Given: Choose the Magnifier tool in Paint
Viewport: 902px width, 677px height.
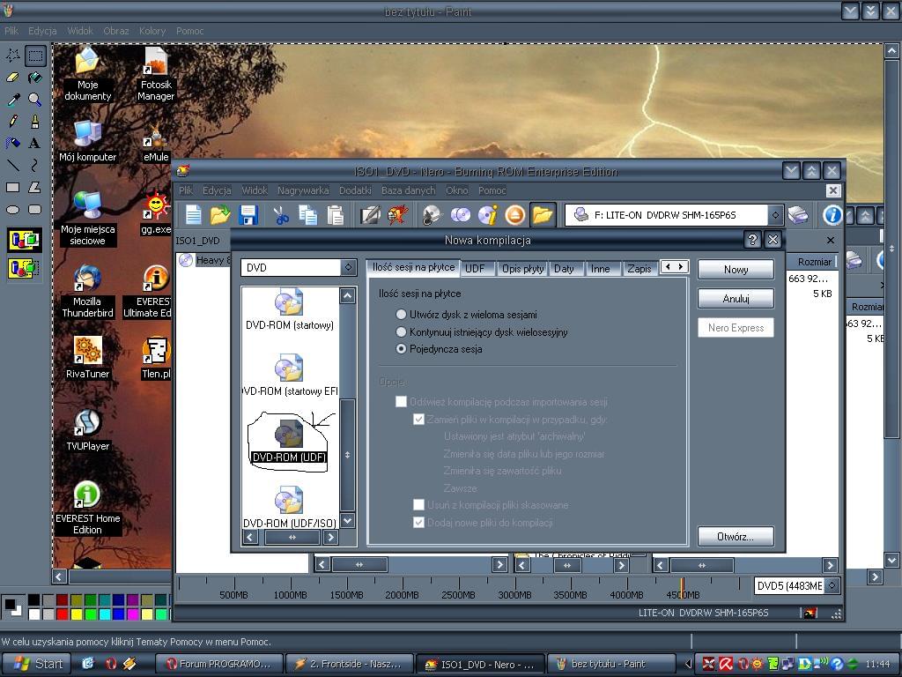Looking at the screenshot, I should click(34, 100).
